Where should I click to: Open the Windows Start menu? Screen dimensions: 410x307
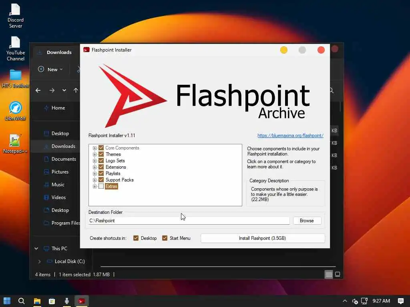7,301
